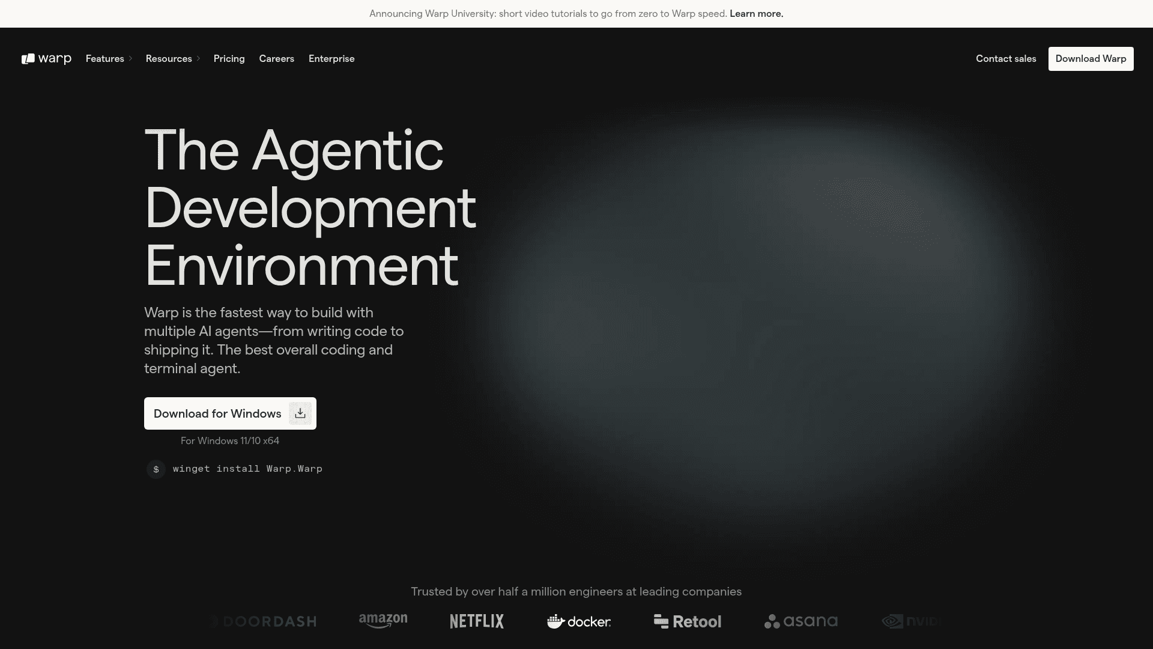Open the Careers page

click(x=277, y=59)
